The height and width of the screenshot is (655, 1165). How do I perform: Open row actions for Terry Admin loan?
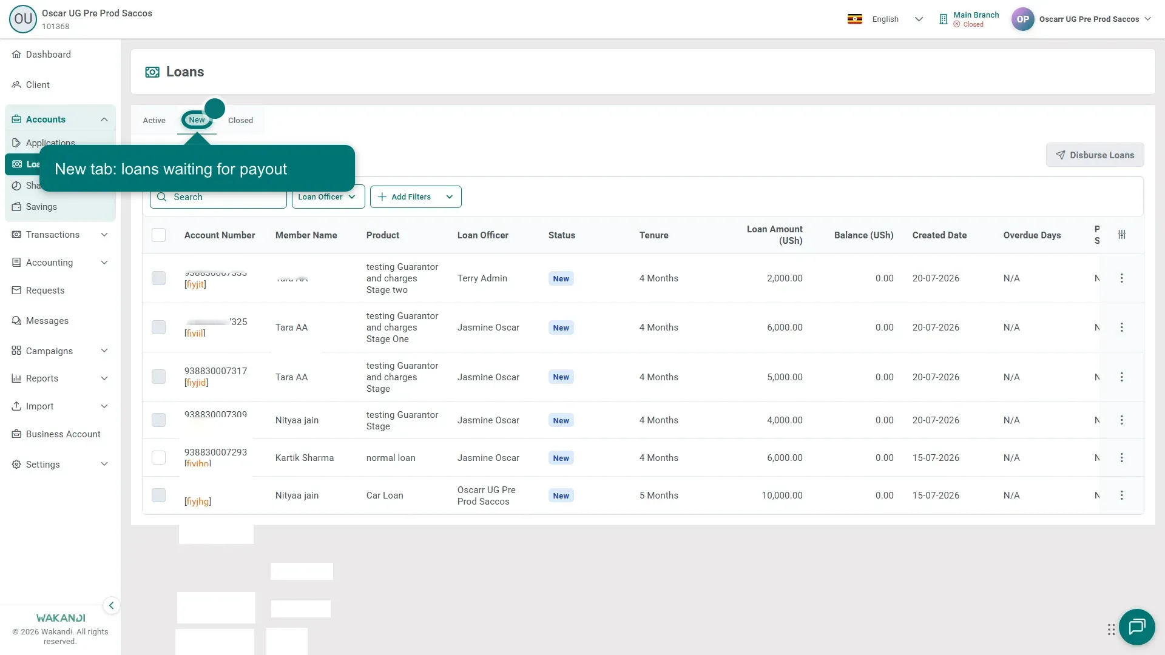click(1121, 278)
